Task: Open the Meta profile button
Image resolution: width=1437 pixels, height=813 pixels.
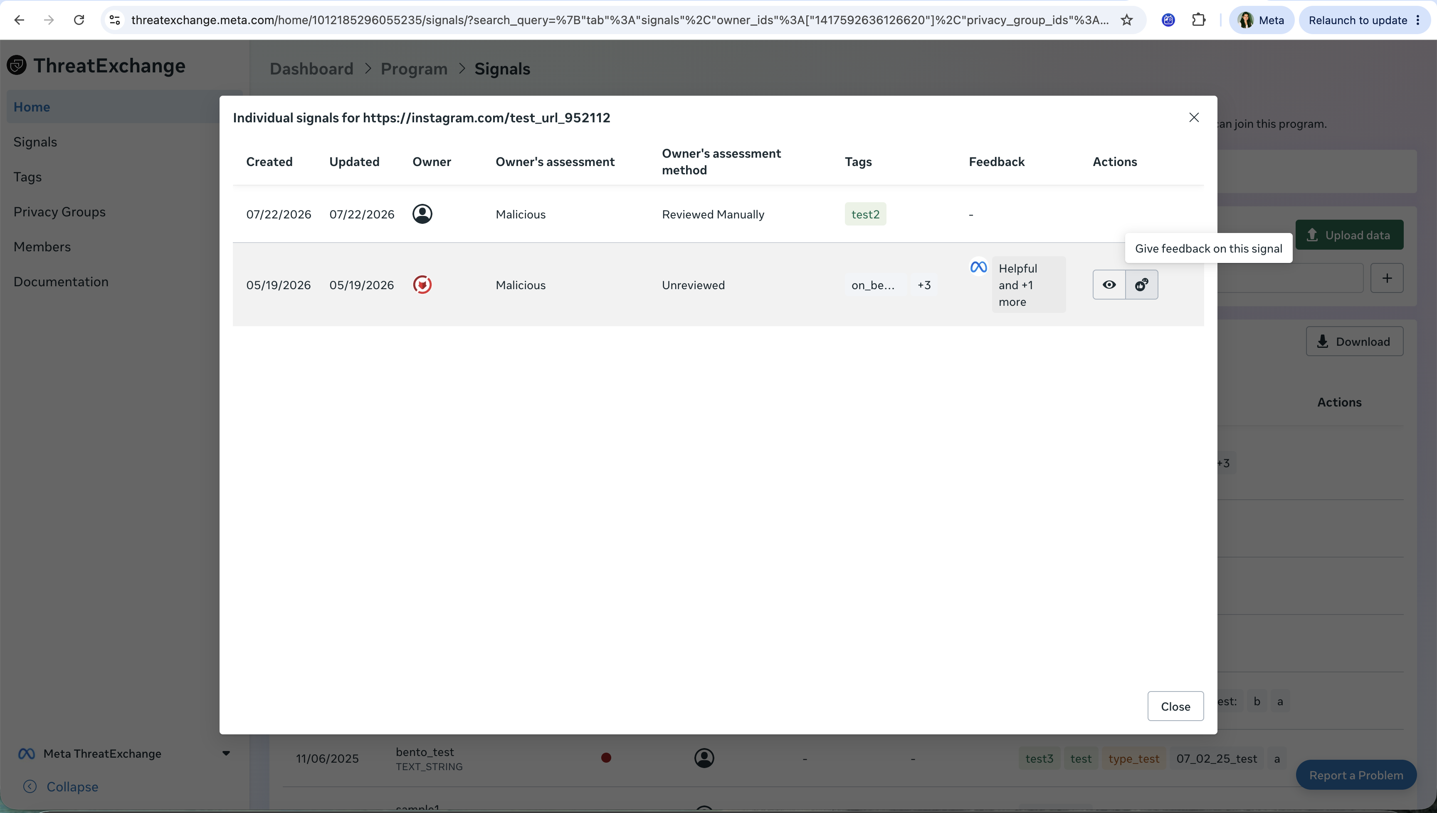Action: [x=1261, y=20]
